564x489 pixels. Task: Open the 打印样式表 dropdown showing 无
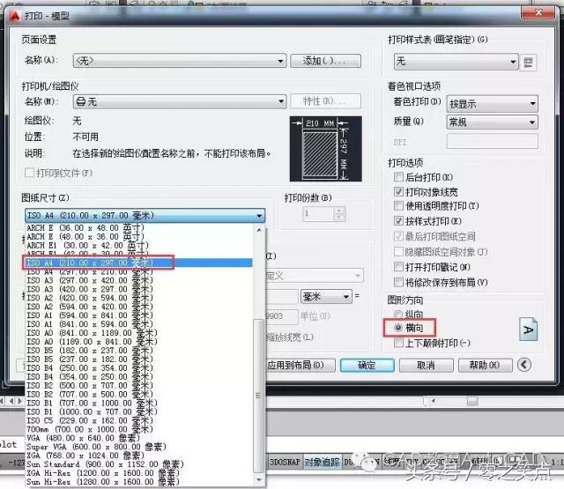click(x=456, y=62)
